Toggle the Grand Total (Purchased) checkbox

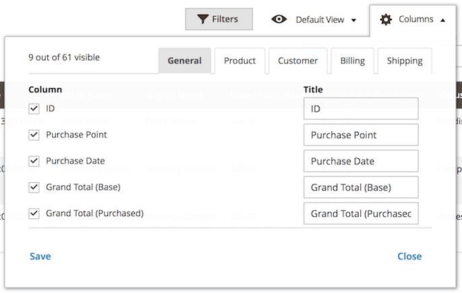[x=34, y=214]
